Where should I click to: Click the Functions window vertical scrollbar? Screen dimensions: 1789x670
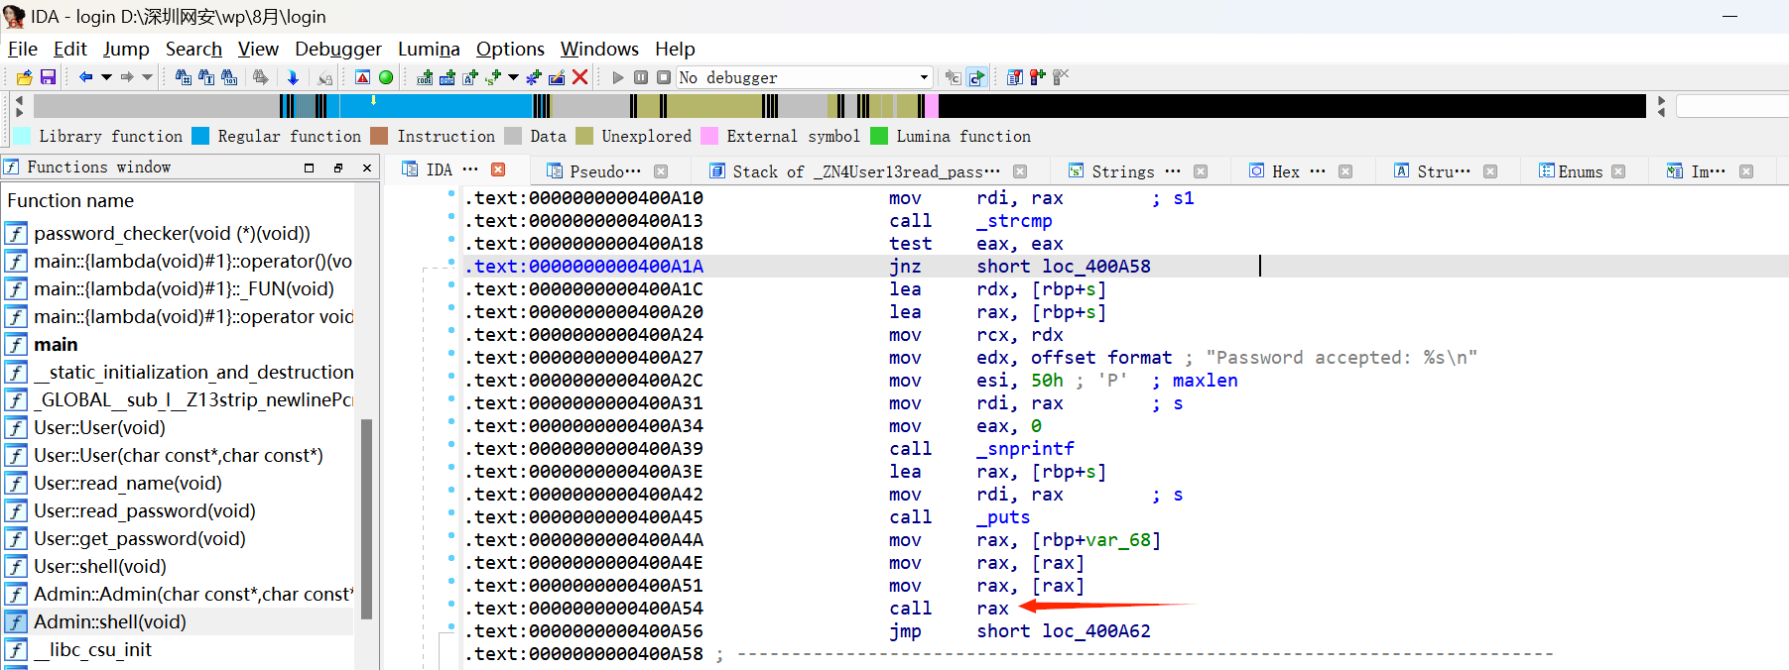pyautogui.click(x=366, y=515)
